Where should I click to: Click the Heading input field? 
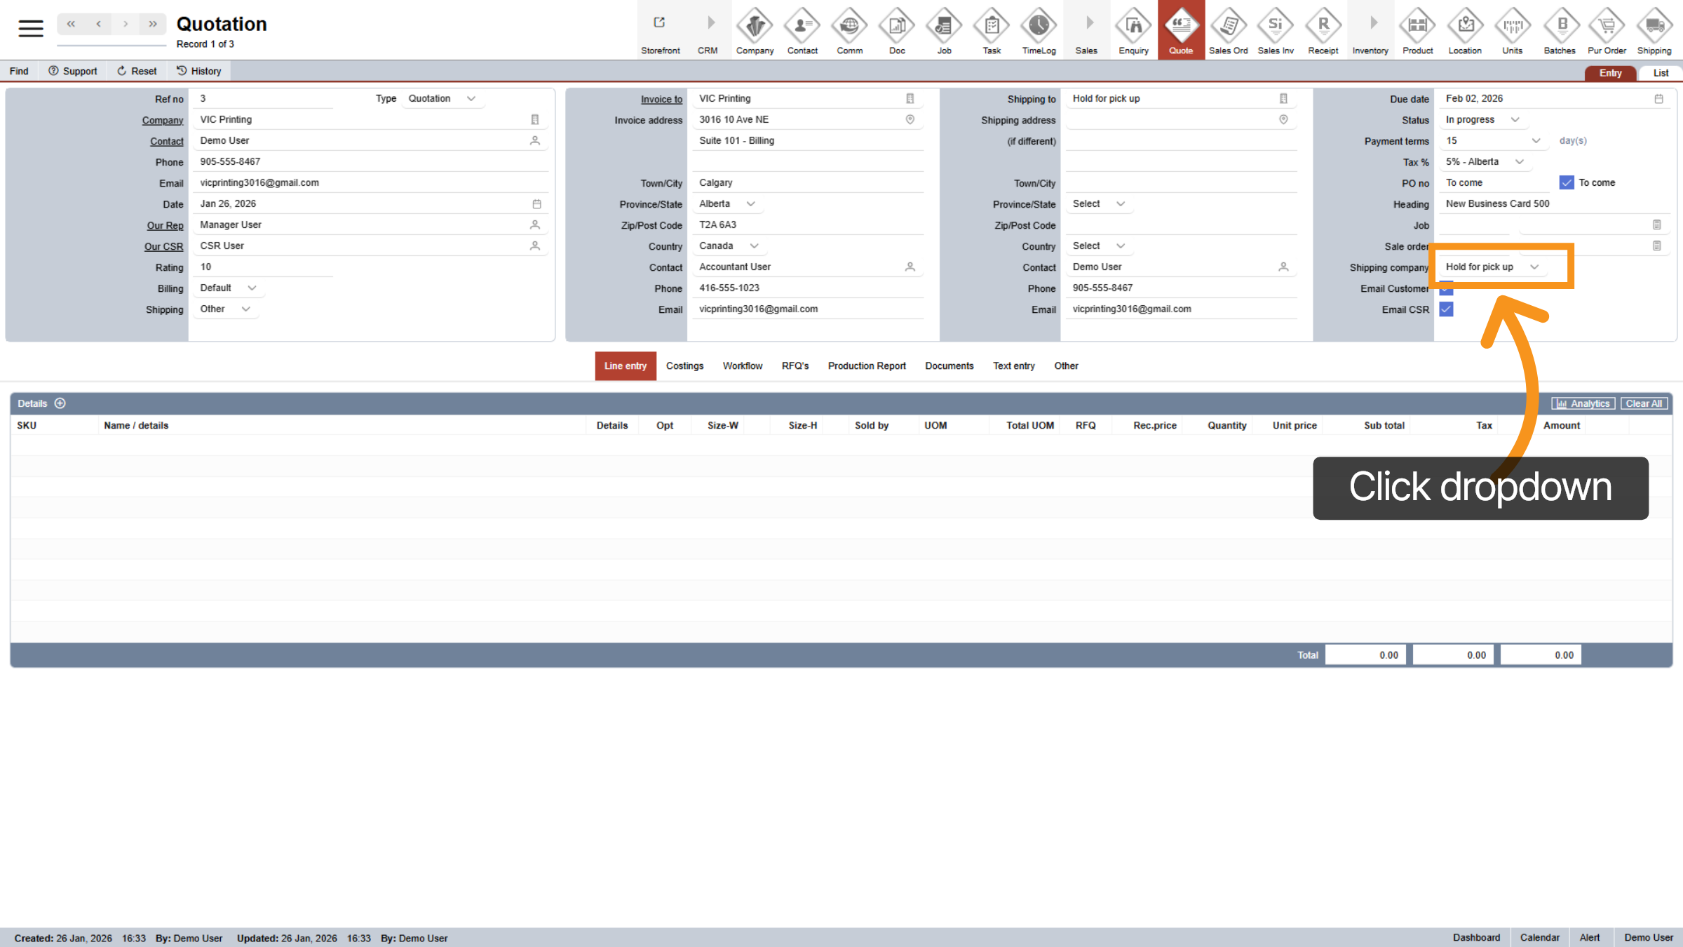pos(1543,204)
